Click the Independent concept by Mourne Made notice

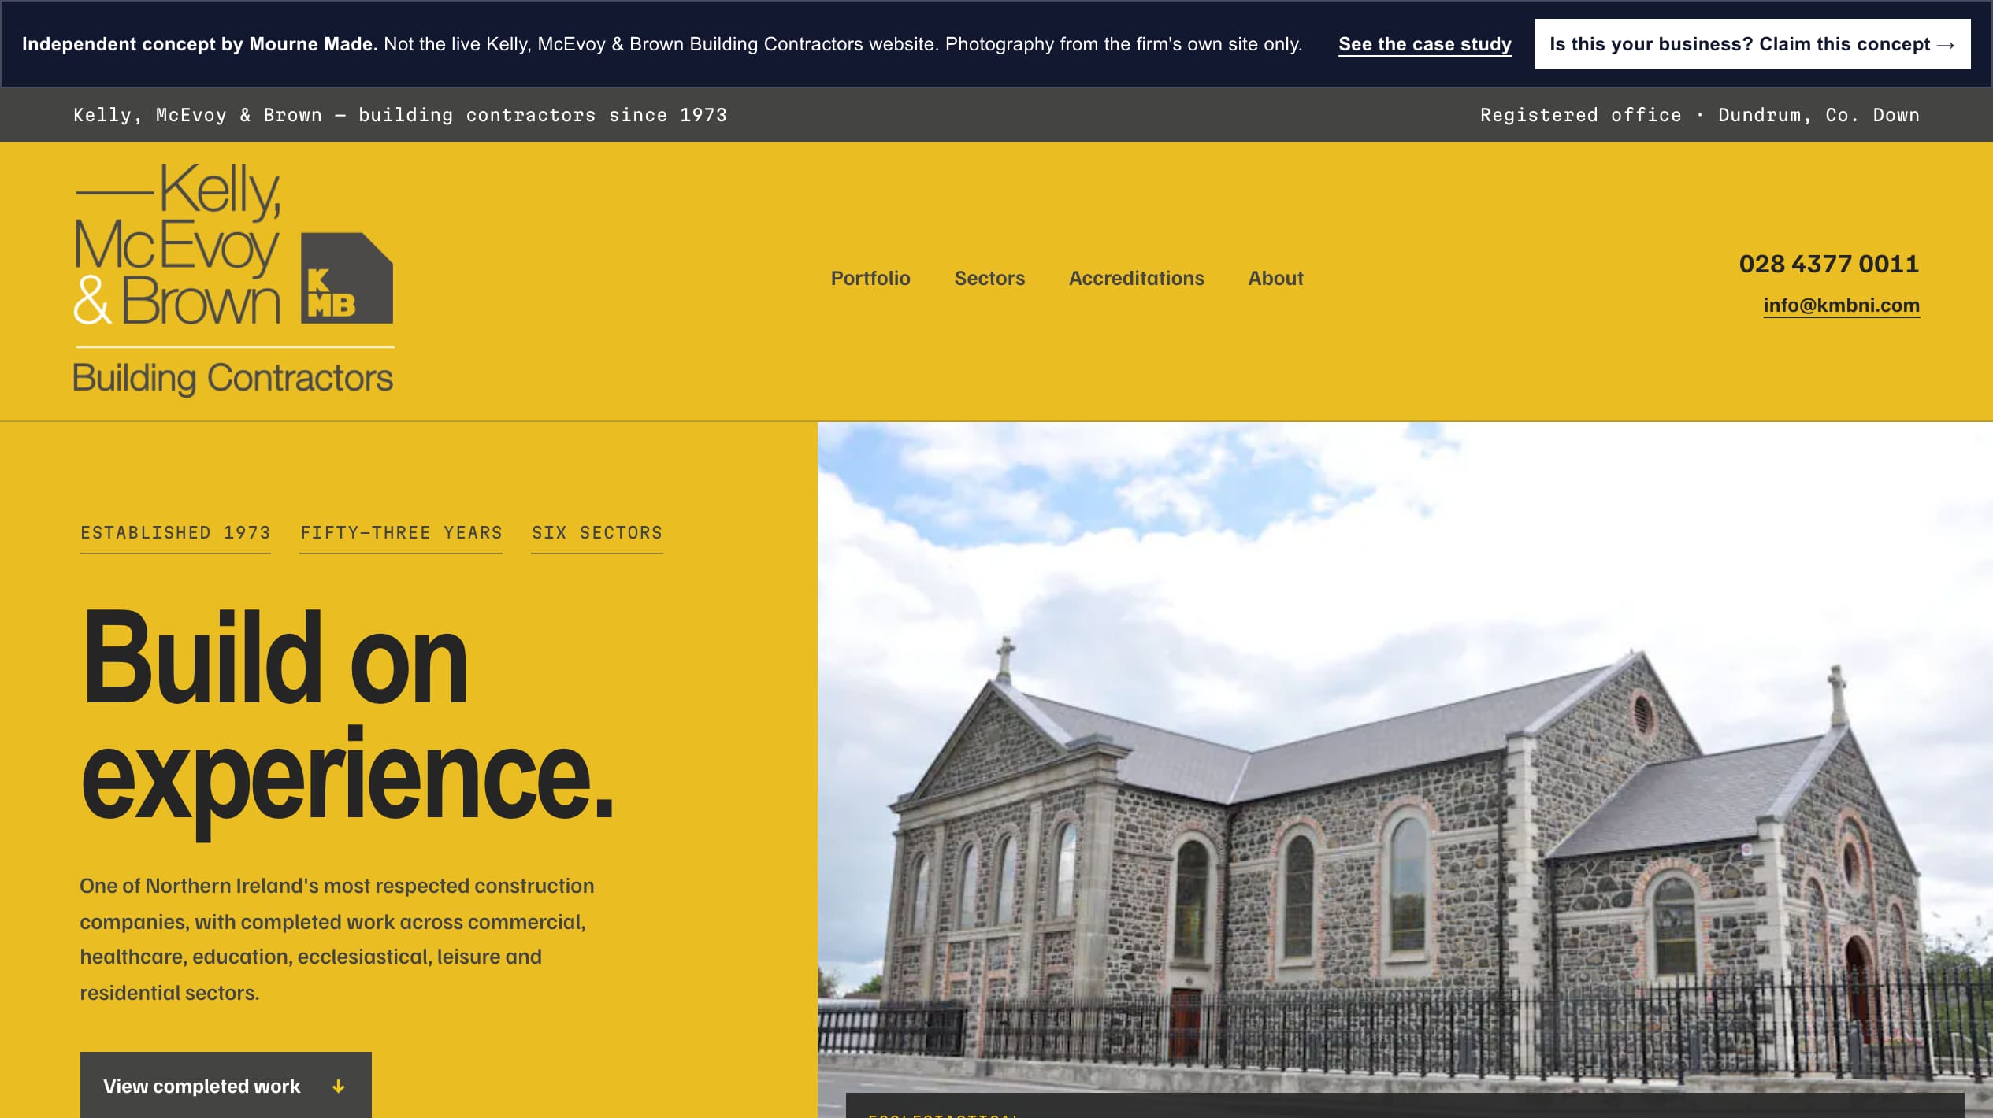click(662, 44)
